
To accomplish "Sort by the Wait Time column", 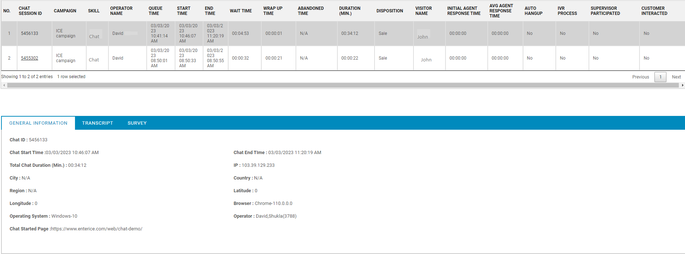I will [x=241, y=11].
